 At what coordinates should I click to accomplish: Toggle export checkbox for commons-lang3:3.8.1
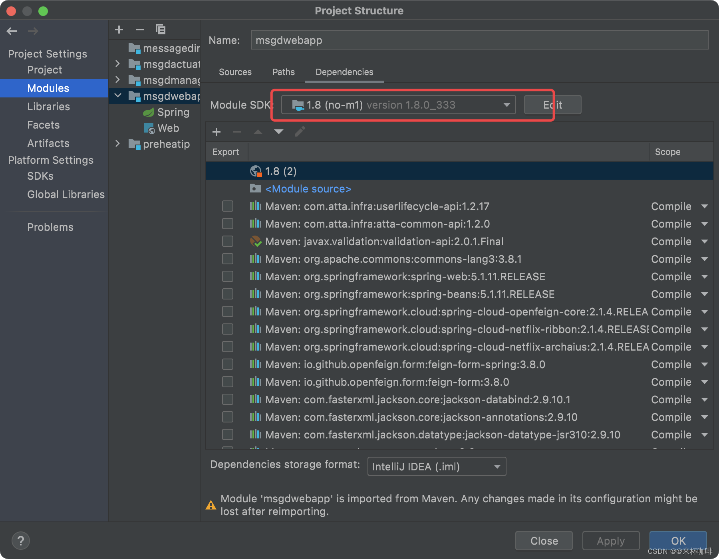tap(228, 259)
